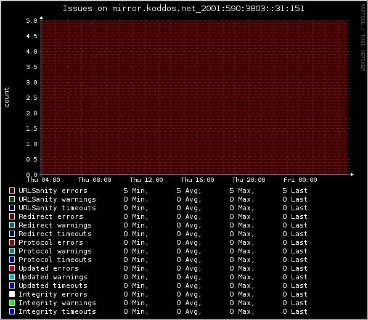Click the Integrity warnings bright green swatch

[x=12, y=303]
